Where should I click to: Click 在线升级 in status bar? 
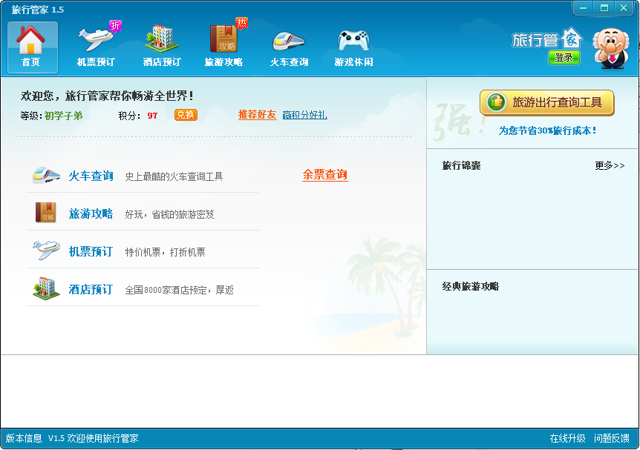tap(567, 438)
